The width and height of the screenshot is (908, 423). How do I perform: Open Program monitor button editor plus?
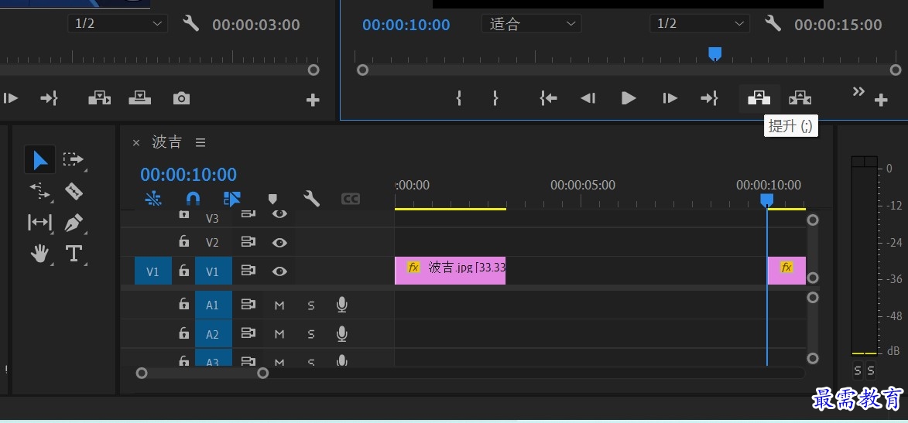[881, 100]
